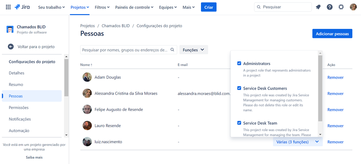Click the Jira logo
The width and height of the screenshot is (361, 164).
coord(22,7)
